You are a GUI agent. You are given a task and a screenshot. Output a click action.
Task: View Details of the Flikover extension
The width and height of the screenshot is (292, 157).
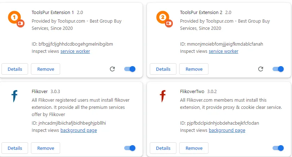tap(15, 148)
